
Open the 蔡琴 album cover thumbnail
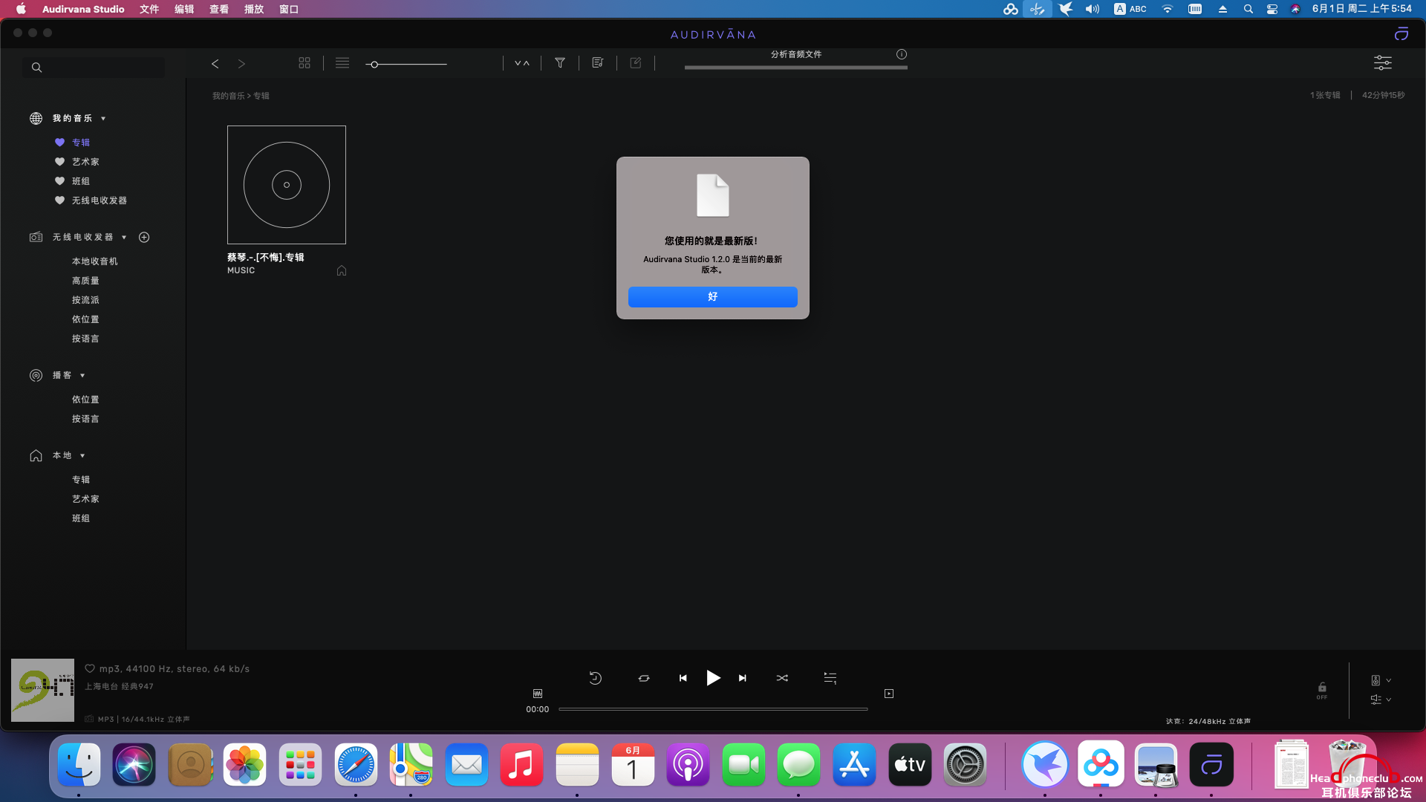point(287,185)
